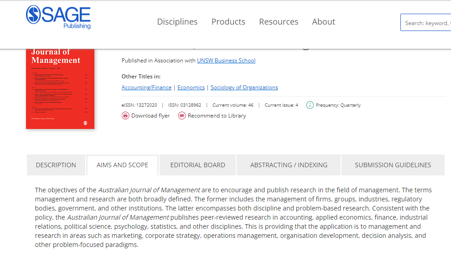Open the Accounting/Finance titles link
The height and width of the screenshot is (257, 451).
pos(146,87)
